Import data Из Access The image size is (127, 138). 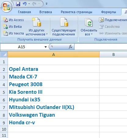point(13,20)
